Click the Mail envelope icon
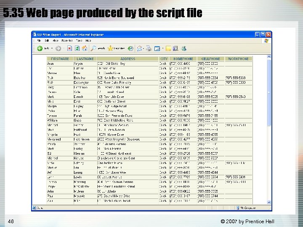Viewport: 303px width, 227px height. tap(139, 48)
